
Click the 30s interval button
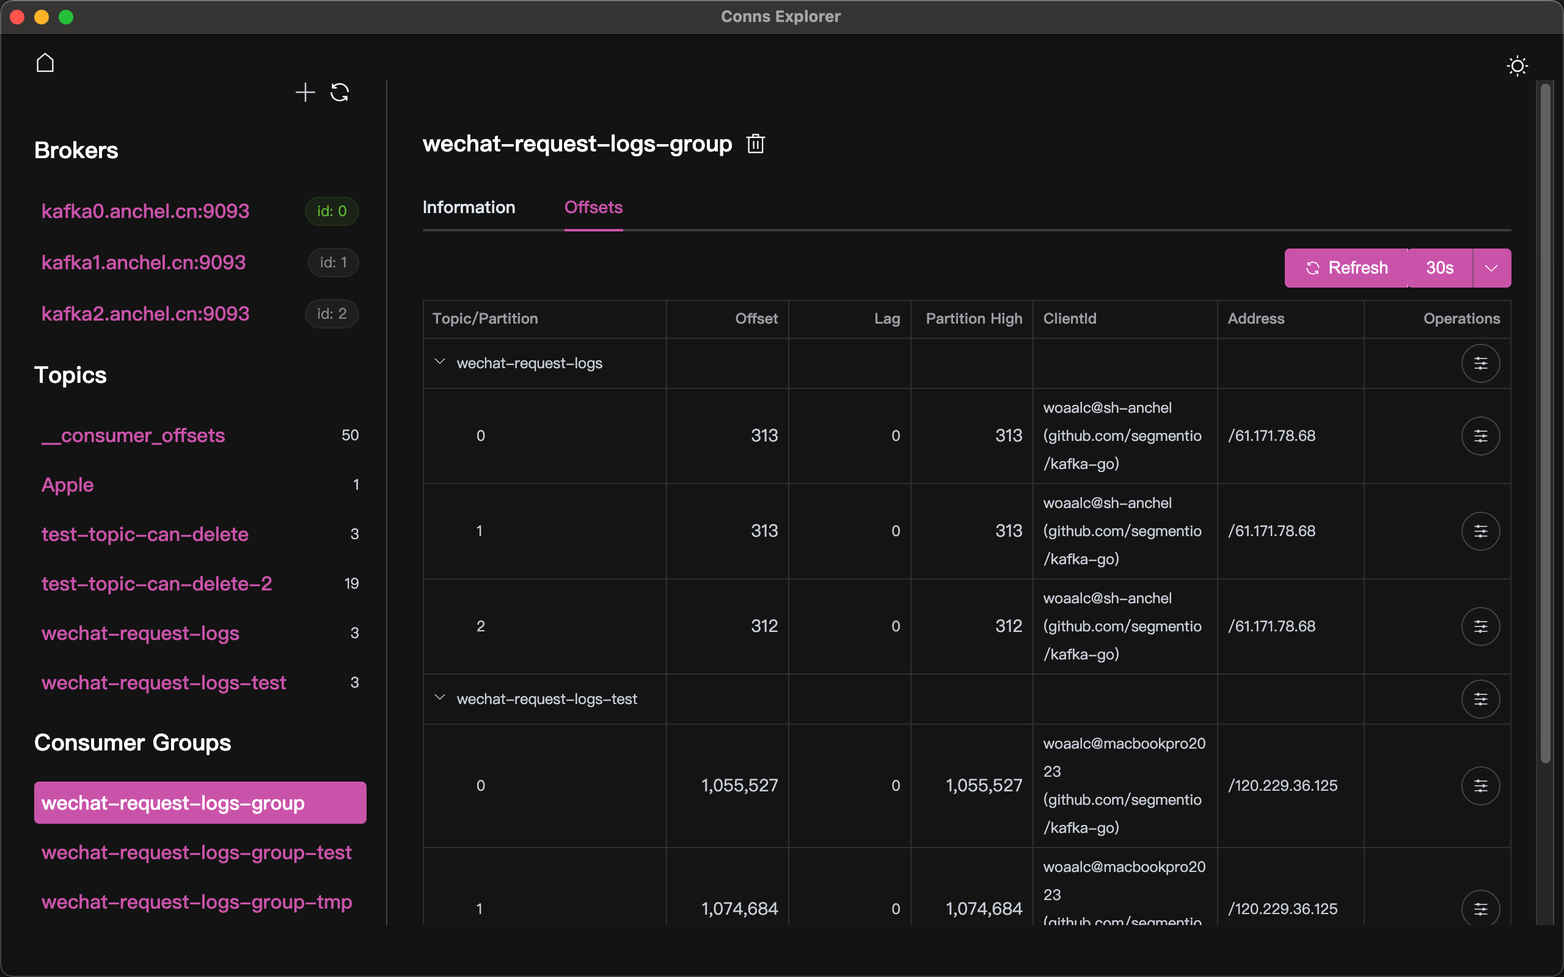(1439, 268)
